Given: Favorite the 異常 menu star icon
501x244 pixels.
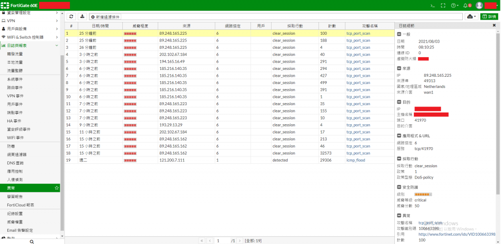Looking at the screenshot, I should [x=57, y=188].
